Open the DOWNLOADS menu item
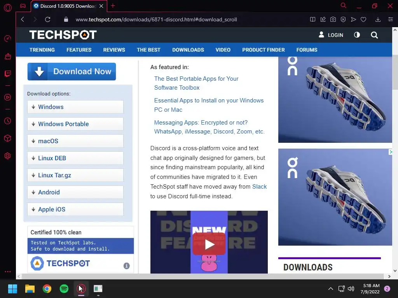Screen dimensions: 398x298 (x=188, y=50)
